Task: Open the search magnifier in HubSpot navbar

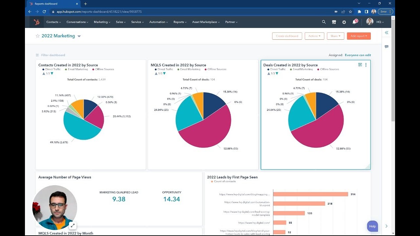Action: (x=324, y=22)
